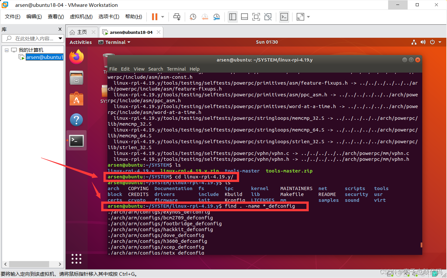Screen dimensions: 447x278
Task: Open Help from the dock
Action: [76, 120]
